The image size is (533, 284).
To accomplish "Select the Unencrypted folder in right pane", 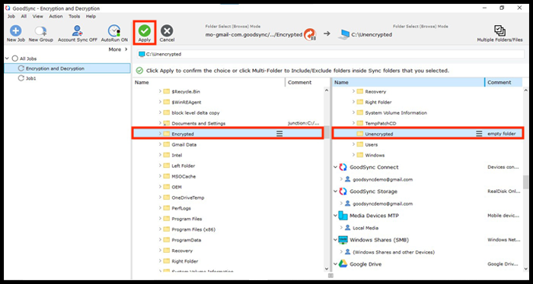I will point(427,134).
